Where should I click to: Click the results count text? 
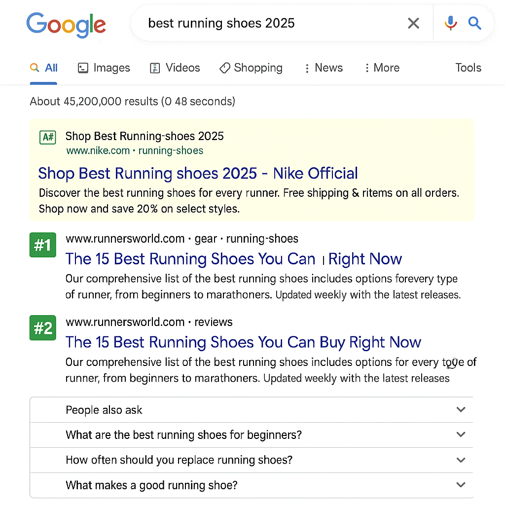click(x=132, y=102)
